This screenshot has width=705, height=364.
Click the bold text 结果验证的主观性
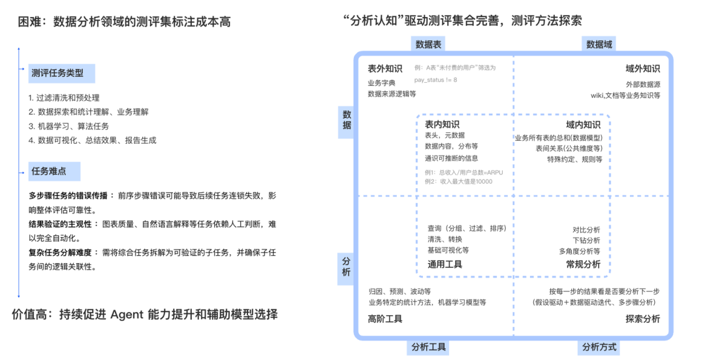coord(60,224)
